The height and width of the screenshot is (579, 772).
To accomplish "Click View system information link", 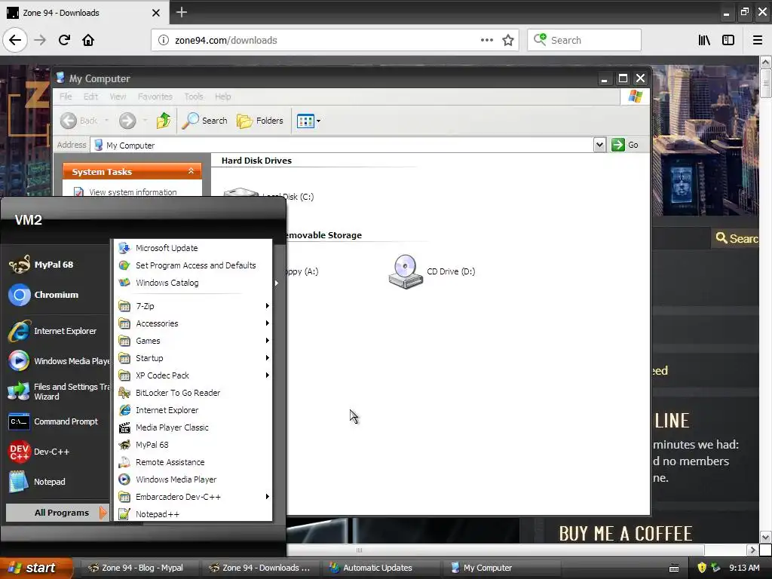I will [x=133, y=192].
